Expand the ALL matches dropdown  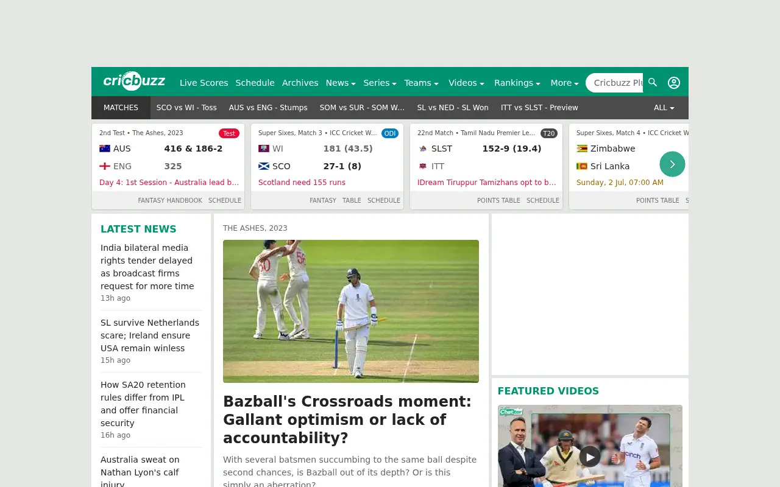664,108
